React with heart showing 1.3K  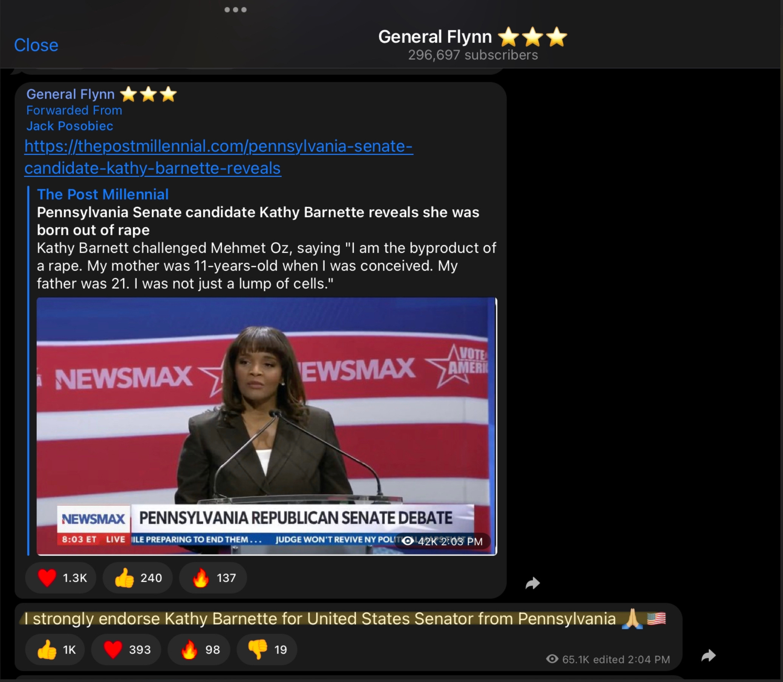pyautogui.click(x=61, y=578)
